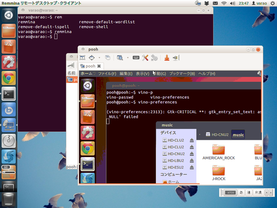This screenshot has width=277, height=208.
Task: Open system power cog menu
Action: tap(272, 3)
